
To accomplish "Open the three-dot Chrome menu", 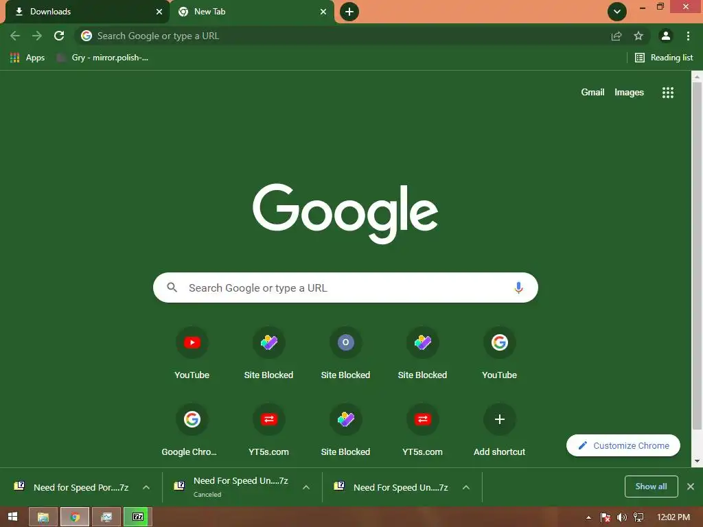I will (688, 36).
